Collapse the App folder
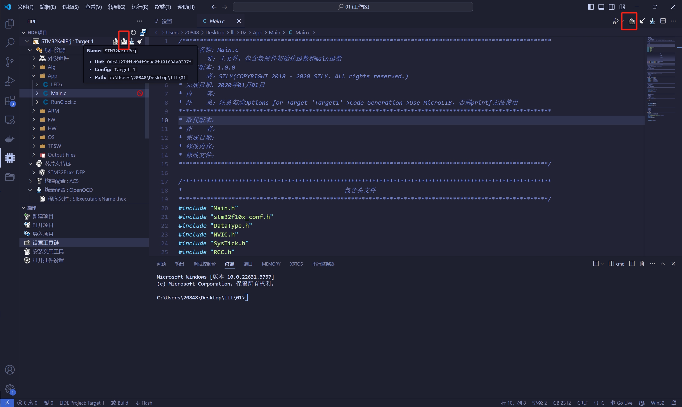 [34, 76]
